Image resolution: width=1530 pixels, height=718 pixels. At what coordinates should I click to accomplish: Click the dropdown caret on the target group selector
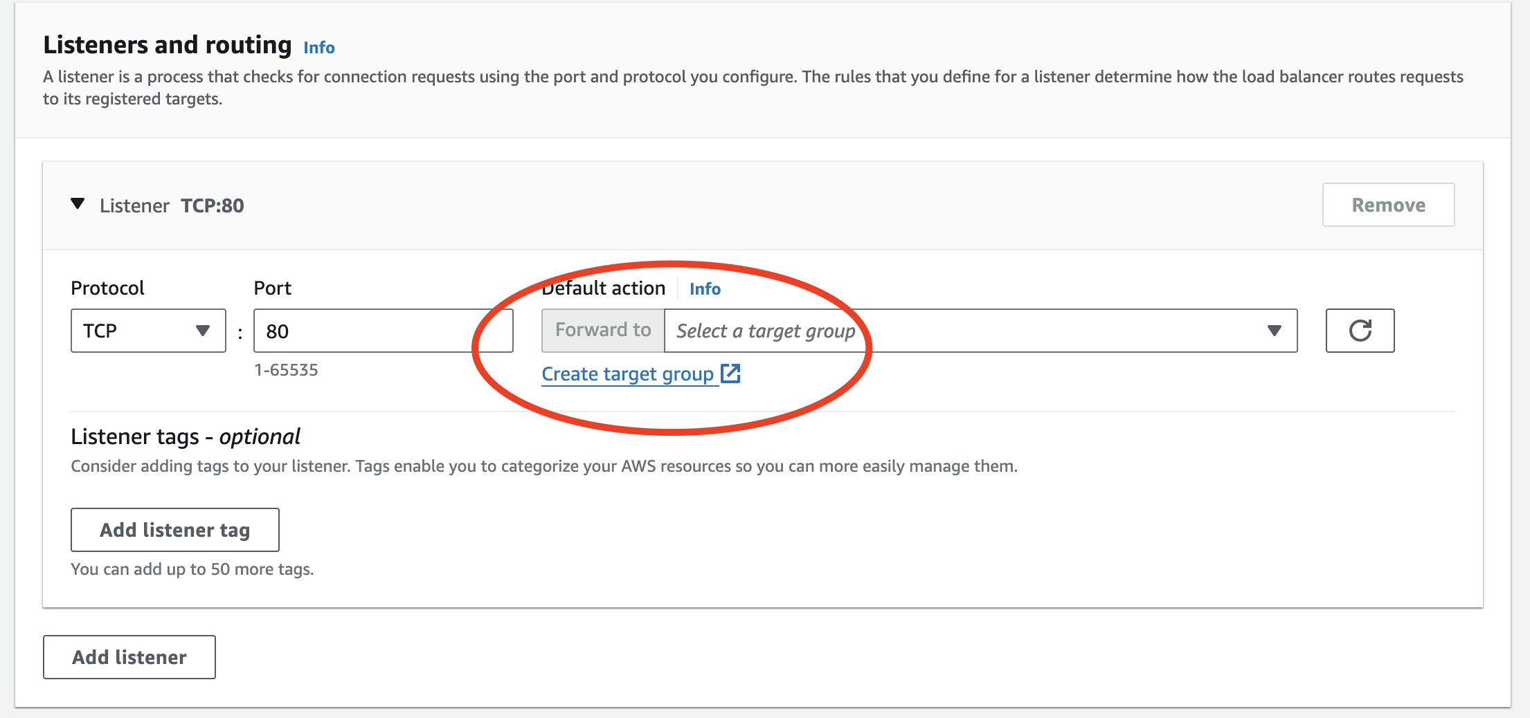click(1275, 331)
